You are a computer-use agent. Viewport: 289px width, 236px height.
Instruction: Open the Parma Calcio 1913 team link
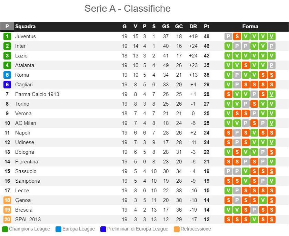point(37,94)
